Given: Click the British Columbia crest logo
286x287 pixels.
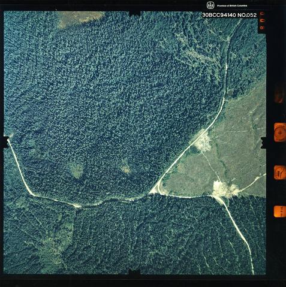Looking at the screenshot, I should coord(210,5).
